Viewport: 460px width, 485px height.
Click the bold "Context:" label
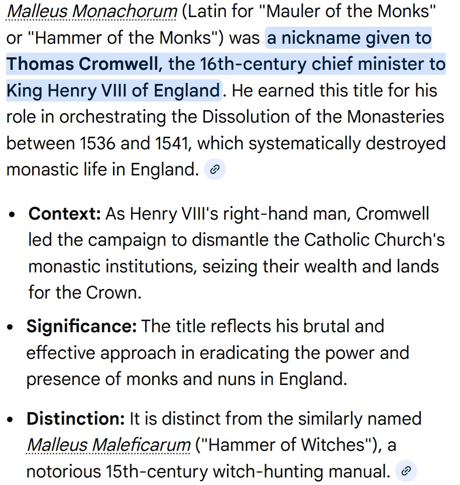[x=65, y=214]
